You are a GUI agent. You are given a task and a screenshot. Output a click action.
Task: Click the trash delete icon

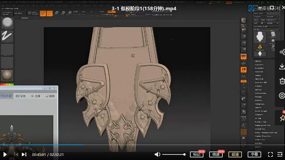tap(282, 81)
